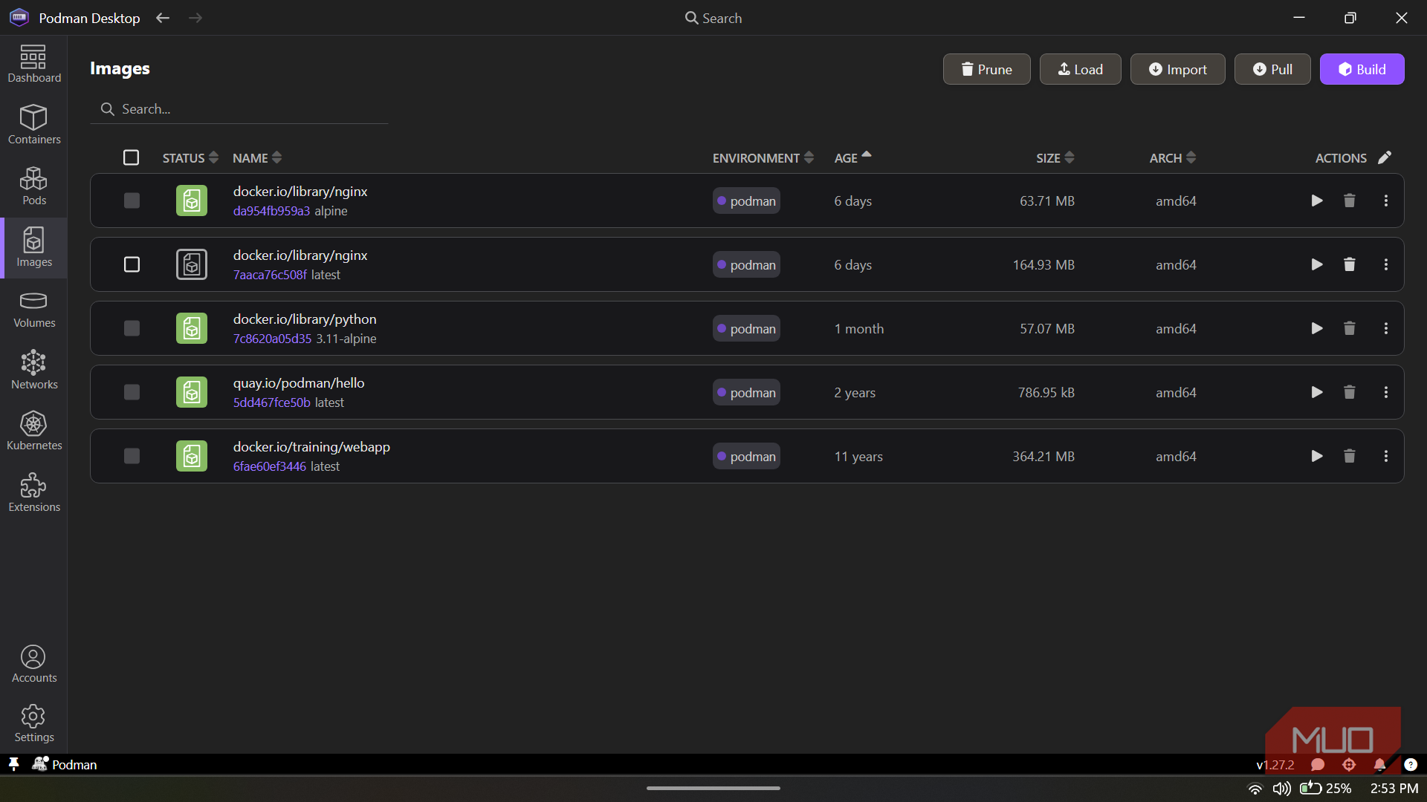Open troubleshooting icon in status bar
This screenshot has height=802, width=1427.
(1349, 765)
